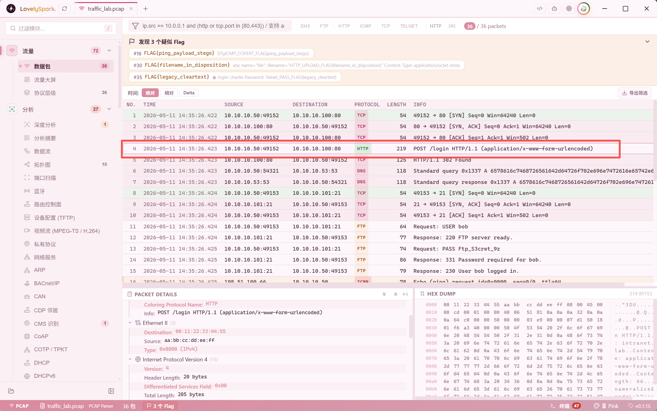This screenshot has height=411, width=657.
Task: Click the ARP module icon
Action: point(27,270)
